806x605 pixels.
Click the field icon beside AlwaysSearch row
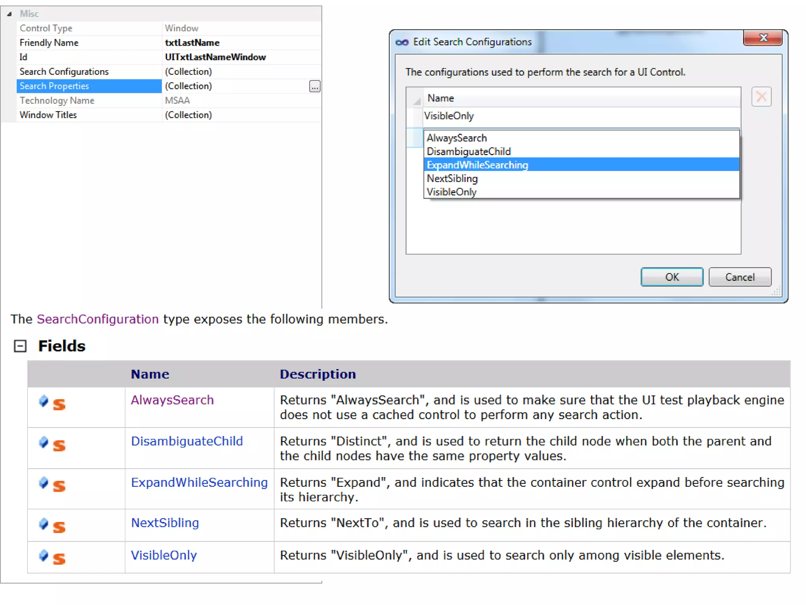(x=44, y=401)
